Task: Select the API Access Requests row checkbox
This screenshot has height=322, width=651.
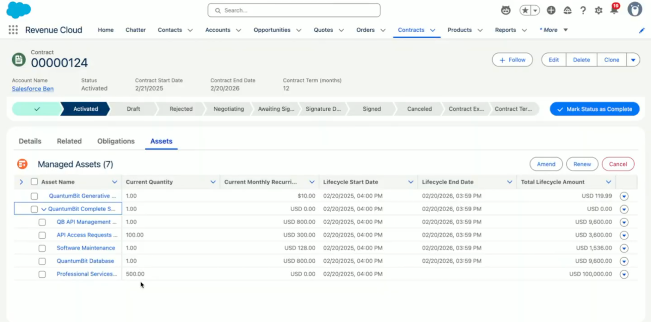Action: 42,235
